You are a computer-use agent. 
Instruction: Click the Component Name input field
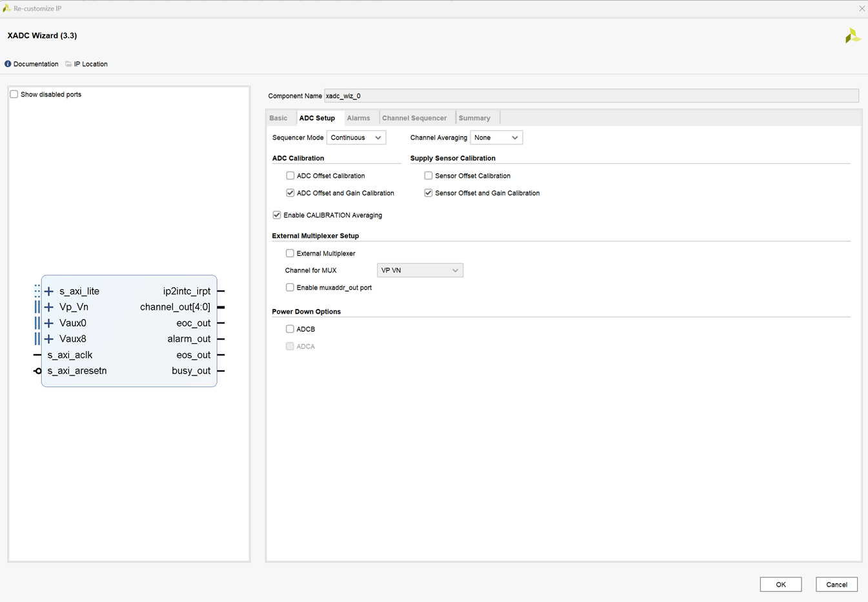591,96
